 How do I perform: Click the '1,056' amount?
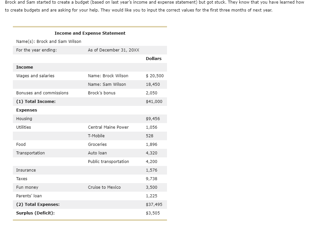point(151,127)
